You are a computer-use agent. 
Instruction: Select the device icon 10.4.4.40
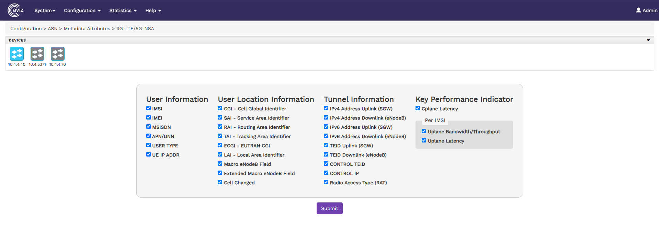pyautogui.click(x=17, y=54)
